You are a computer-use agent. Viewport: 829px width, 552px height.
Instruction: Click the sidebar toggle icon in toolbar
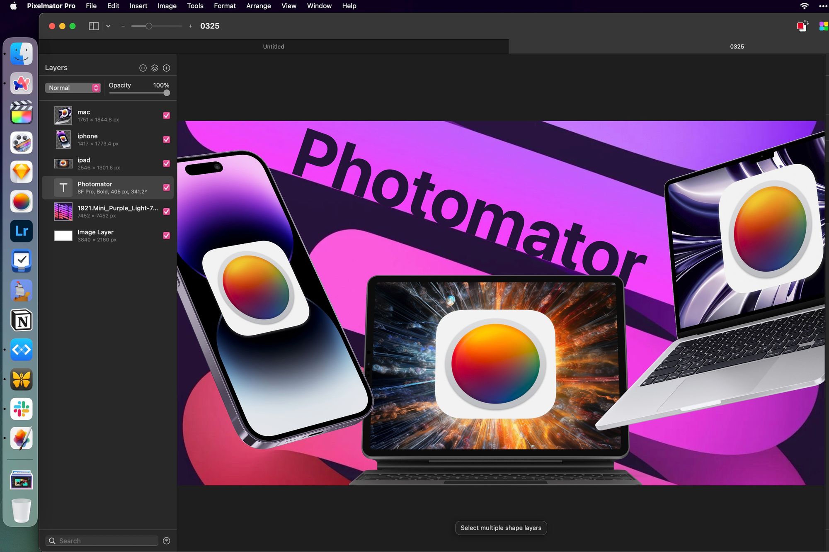[94, 26]
